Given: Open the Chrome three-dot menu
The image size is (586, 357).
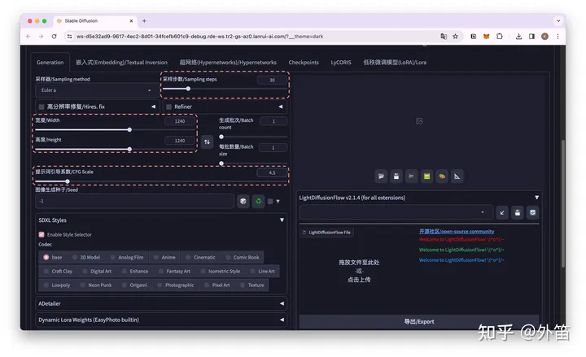Looking at the screenshot, I should point(558,37).
